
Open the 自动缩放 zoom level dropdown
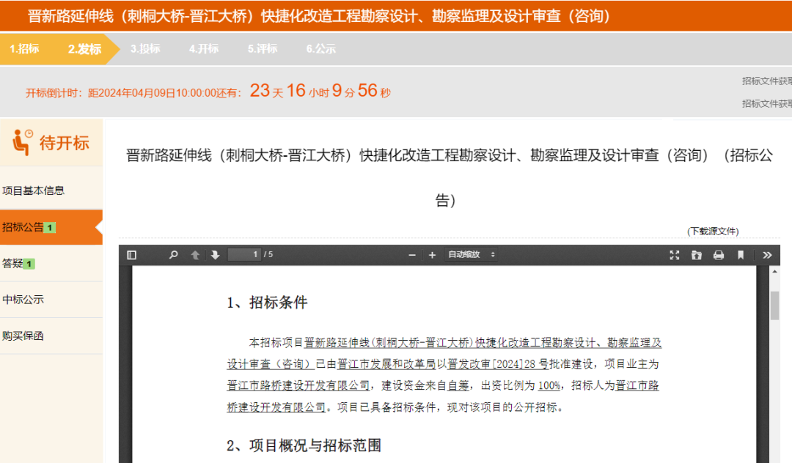click(x=470, y=255)
